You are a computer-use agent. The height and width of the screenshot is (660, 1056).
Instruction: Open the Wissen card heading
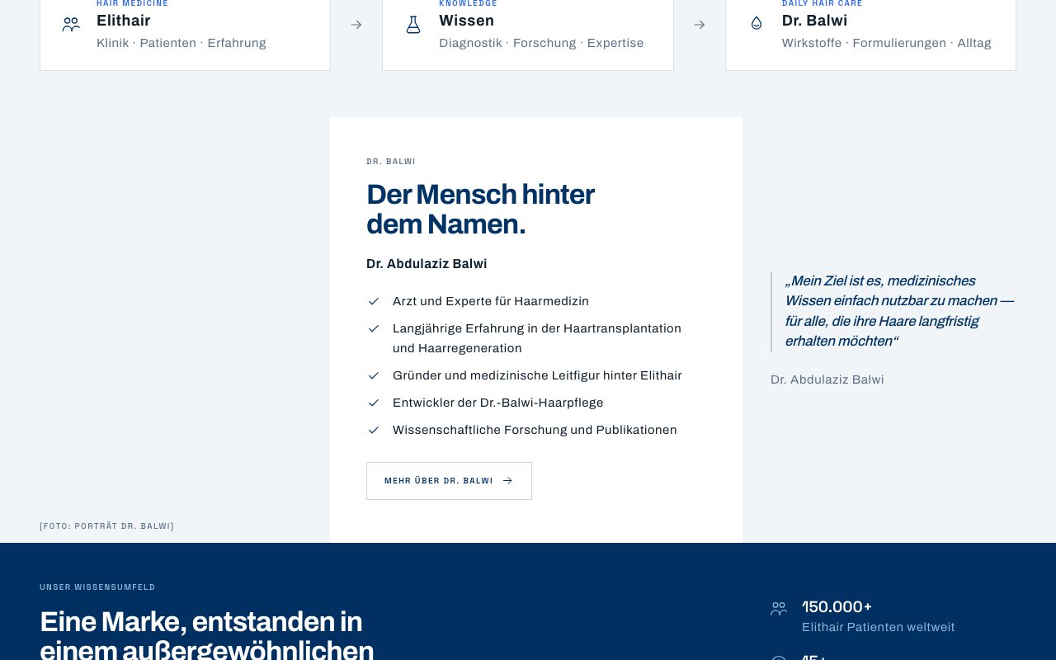(467, 21)
